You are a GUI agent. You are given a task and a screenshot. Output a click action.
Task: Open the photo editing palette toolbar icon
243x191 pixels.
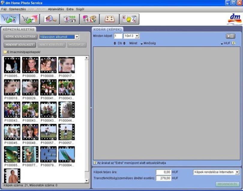89,19
